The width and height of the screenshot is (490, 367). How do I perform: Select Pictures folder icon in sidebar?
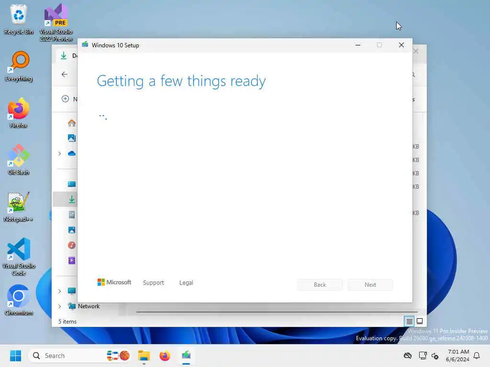coord(72,230)
